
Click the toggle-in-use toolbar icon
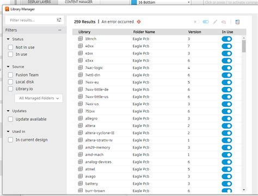pos(206,22)
